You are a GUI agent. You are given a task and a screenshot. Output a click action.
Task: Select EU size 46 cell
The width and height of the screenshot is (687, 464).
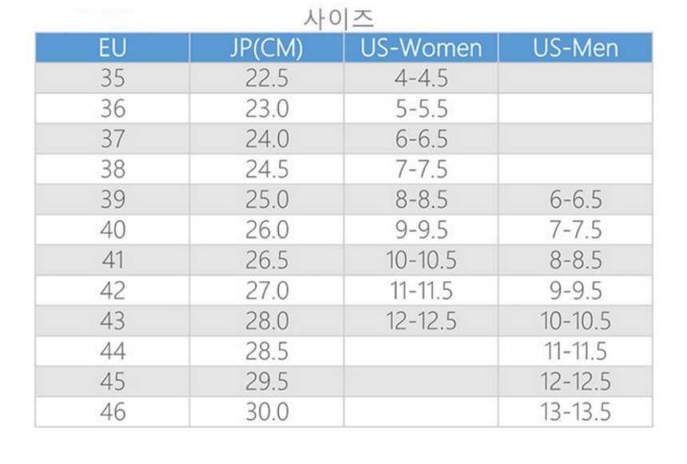coord(113,412)
